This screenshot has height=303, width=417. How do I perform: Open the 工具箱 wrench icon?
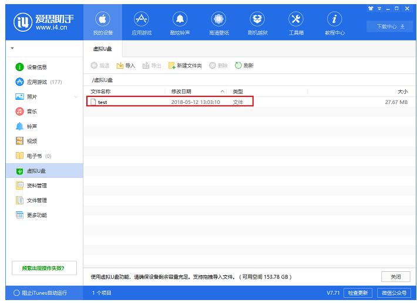click(296, 19)
